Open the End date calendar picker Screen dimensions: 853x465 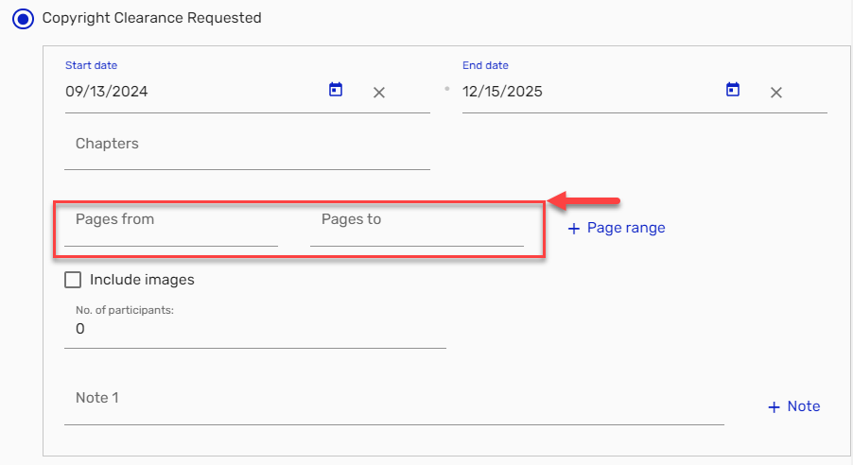coord(733,89)
